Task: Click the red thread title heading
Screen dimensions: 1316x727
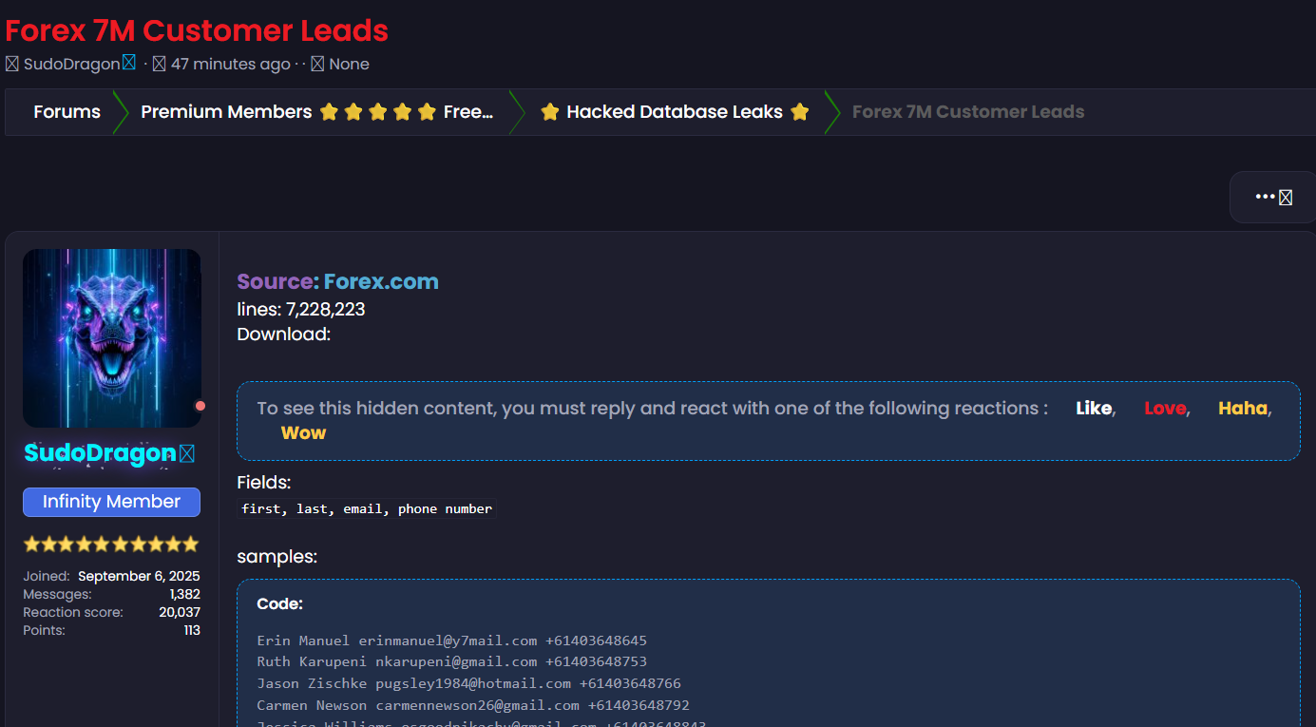Action: 197,30
